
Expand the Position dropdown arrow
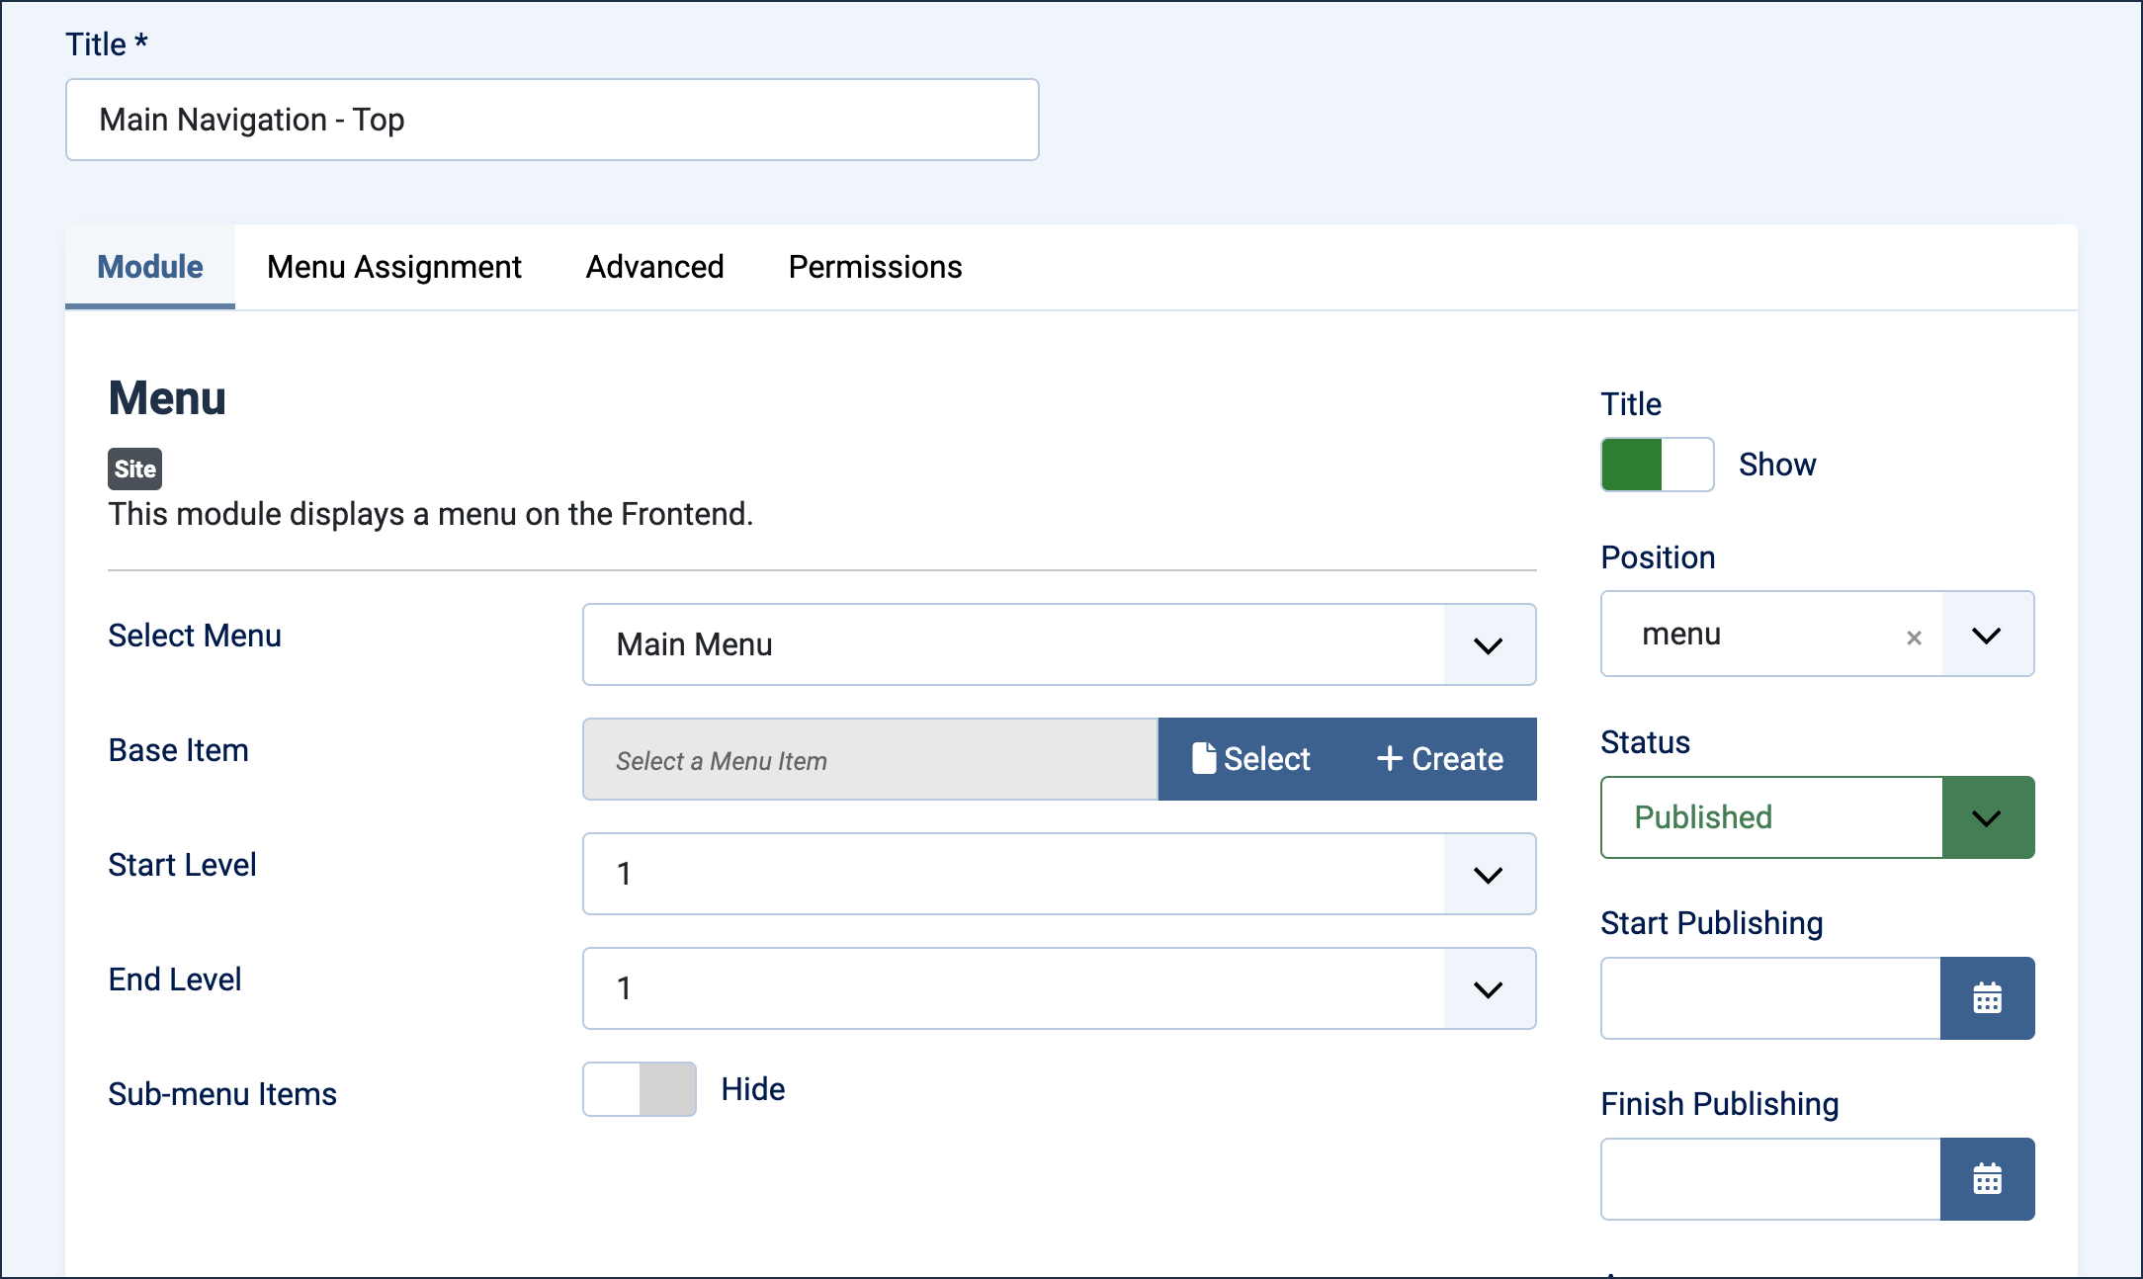click(1987, 635)
